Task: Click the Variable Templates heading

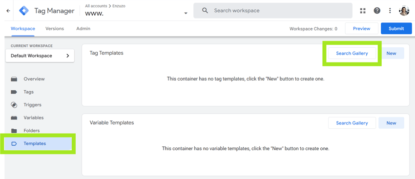Action: (x=112, y=123)
